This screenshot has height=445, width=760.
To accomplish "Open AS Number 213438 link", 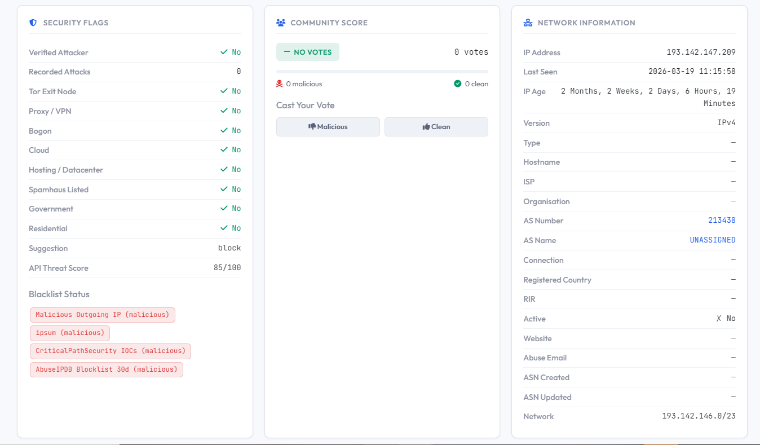I will click(x=722, y=221).
